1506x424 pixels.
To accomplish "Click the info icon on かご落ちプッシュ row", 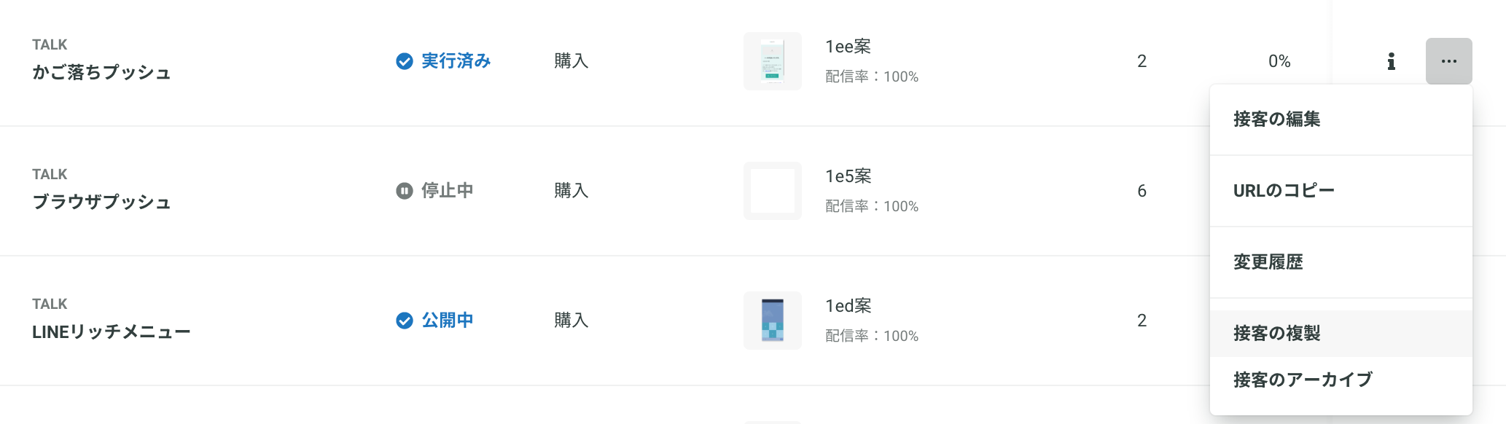I will pyautogui.click(x=1391, y=61).
